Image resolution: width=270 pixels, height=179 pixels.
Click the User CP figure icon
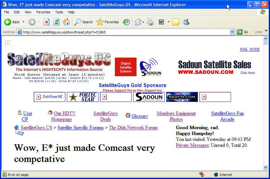(20, 113)
